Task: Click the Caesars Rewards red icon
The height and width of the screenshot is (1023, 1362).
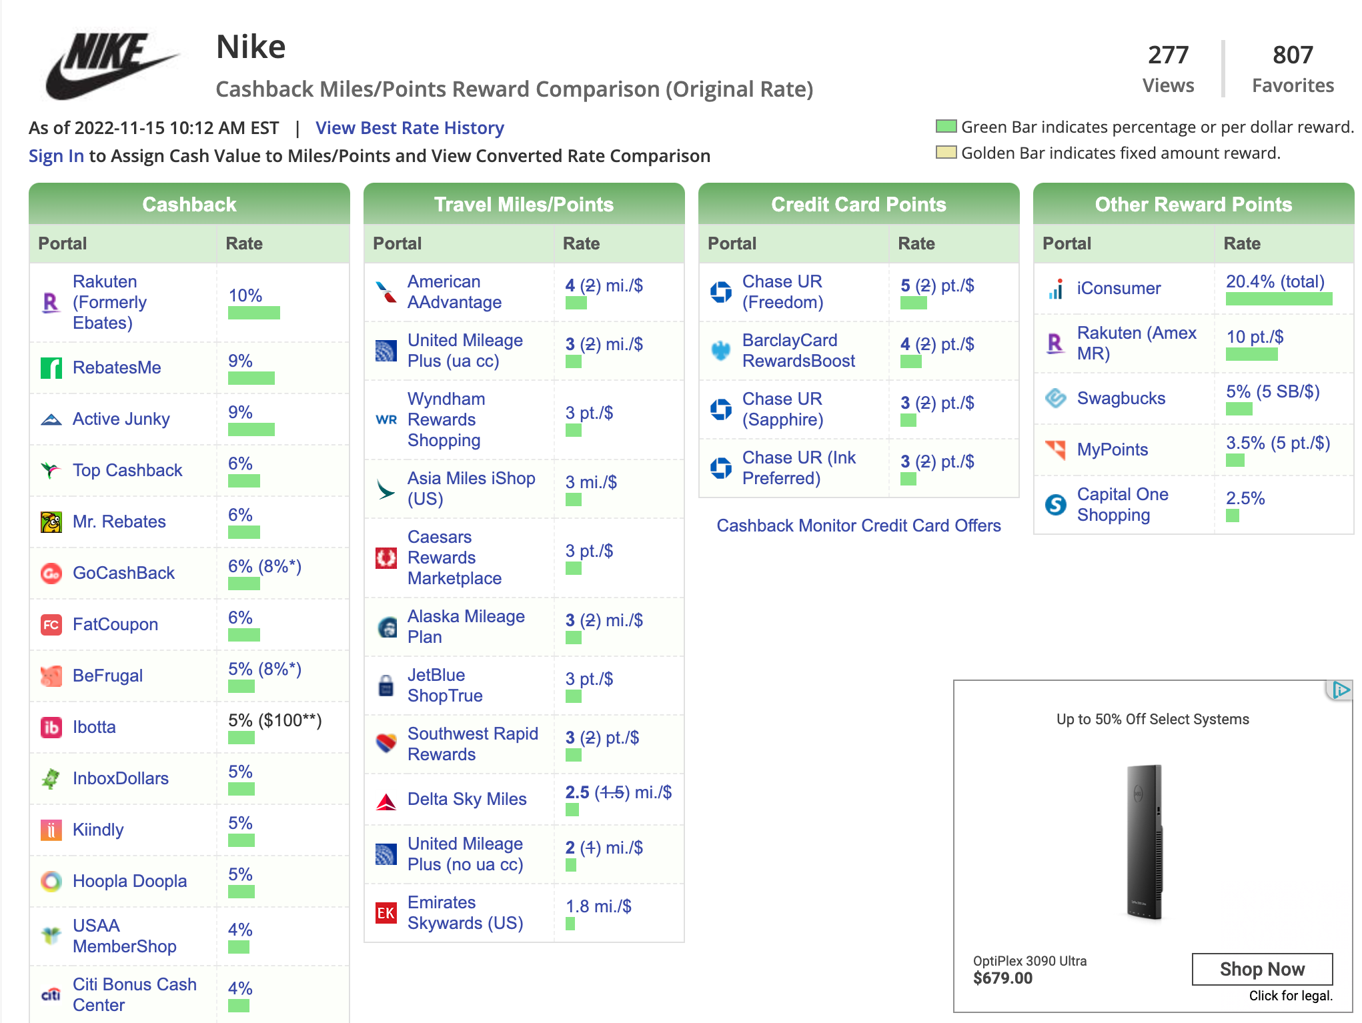Action: pos(386,558)
